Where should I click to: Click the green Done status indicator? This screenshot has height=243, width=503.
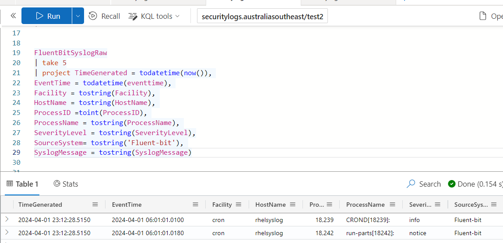click(x=452, y=184)
